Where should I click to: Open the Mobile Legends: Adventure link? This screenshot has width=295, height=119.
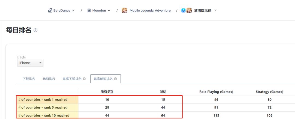(150, 11)
